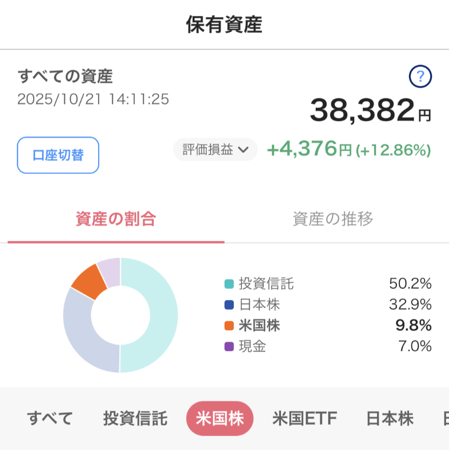Select the 米国株 filter chip
449x451 pixels.
[220, 419]
